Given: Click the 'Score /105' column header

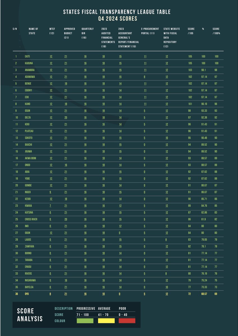Looking at the screenshot, I should [x=191, y=31].
